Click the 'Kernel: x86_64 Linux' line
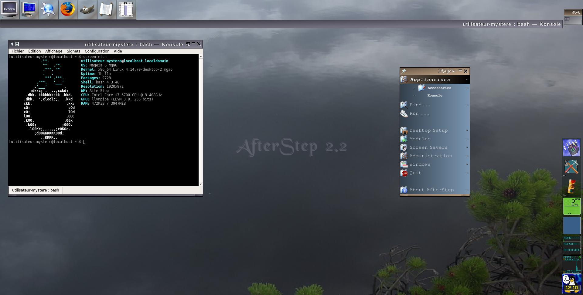This screenshot has width=583, height=295. pos(127,70)
